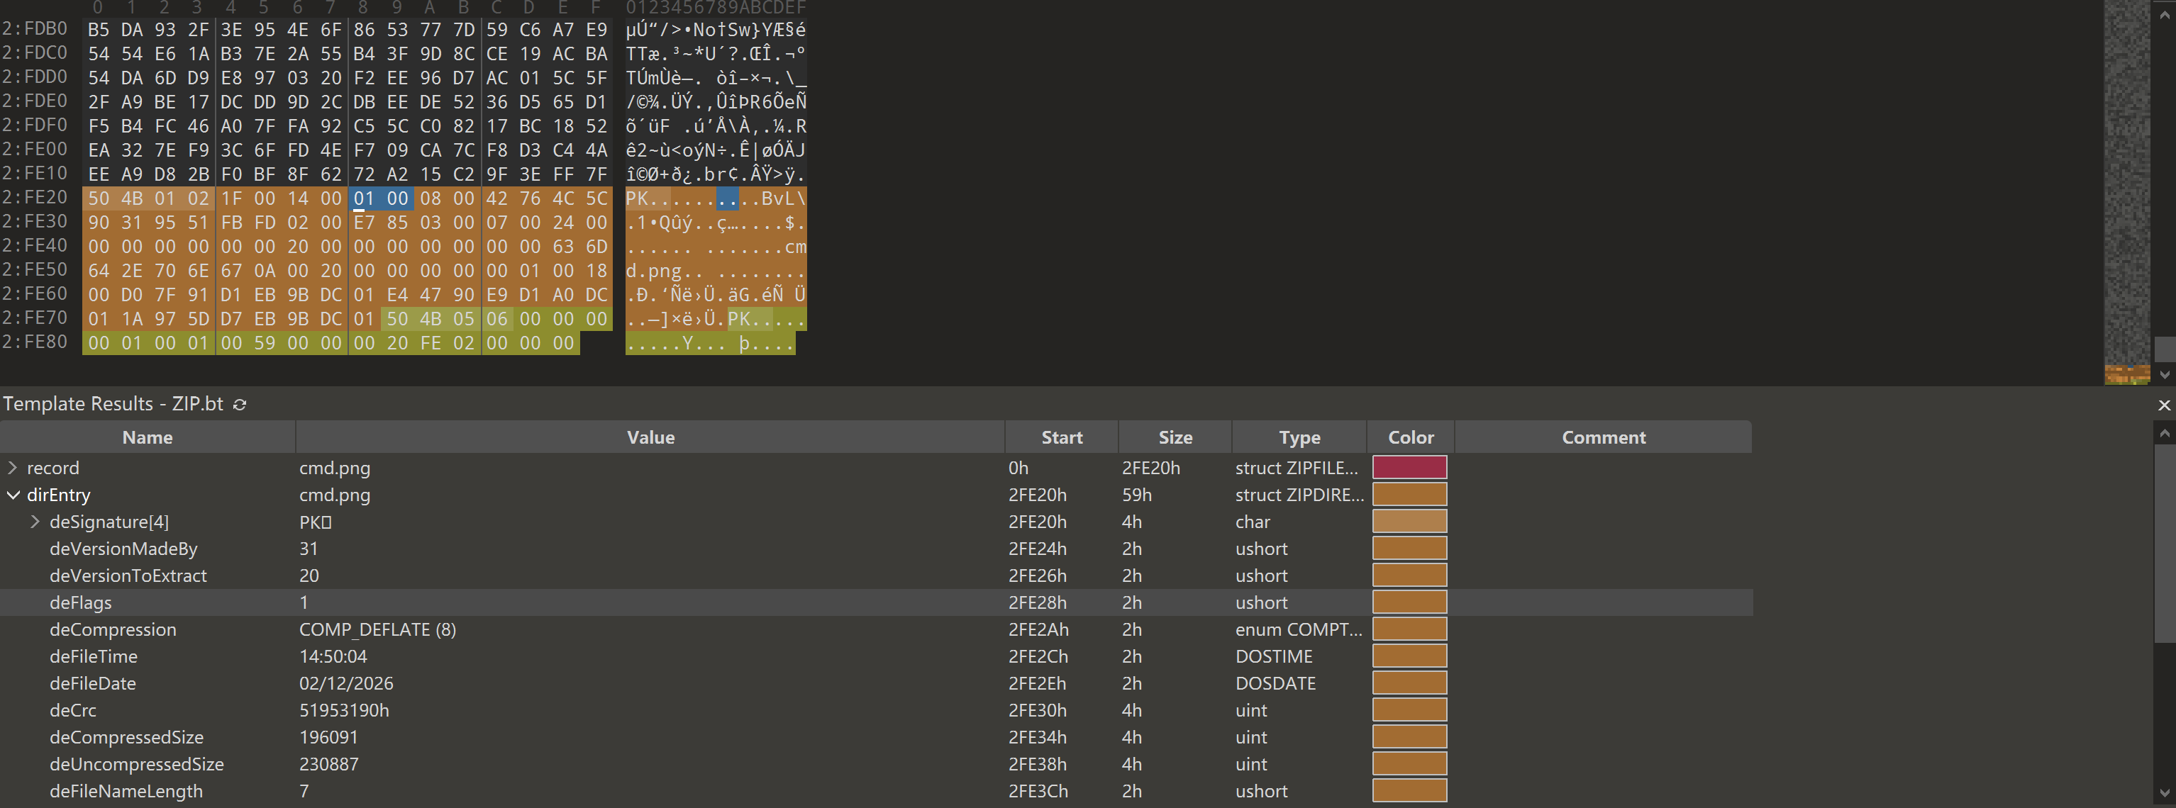The width and height of the screenshot is (2176, 808).
Task: Collapse the dirEntry tree node
Action: pos(13,495)
